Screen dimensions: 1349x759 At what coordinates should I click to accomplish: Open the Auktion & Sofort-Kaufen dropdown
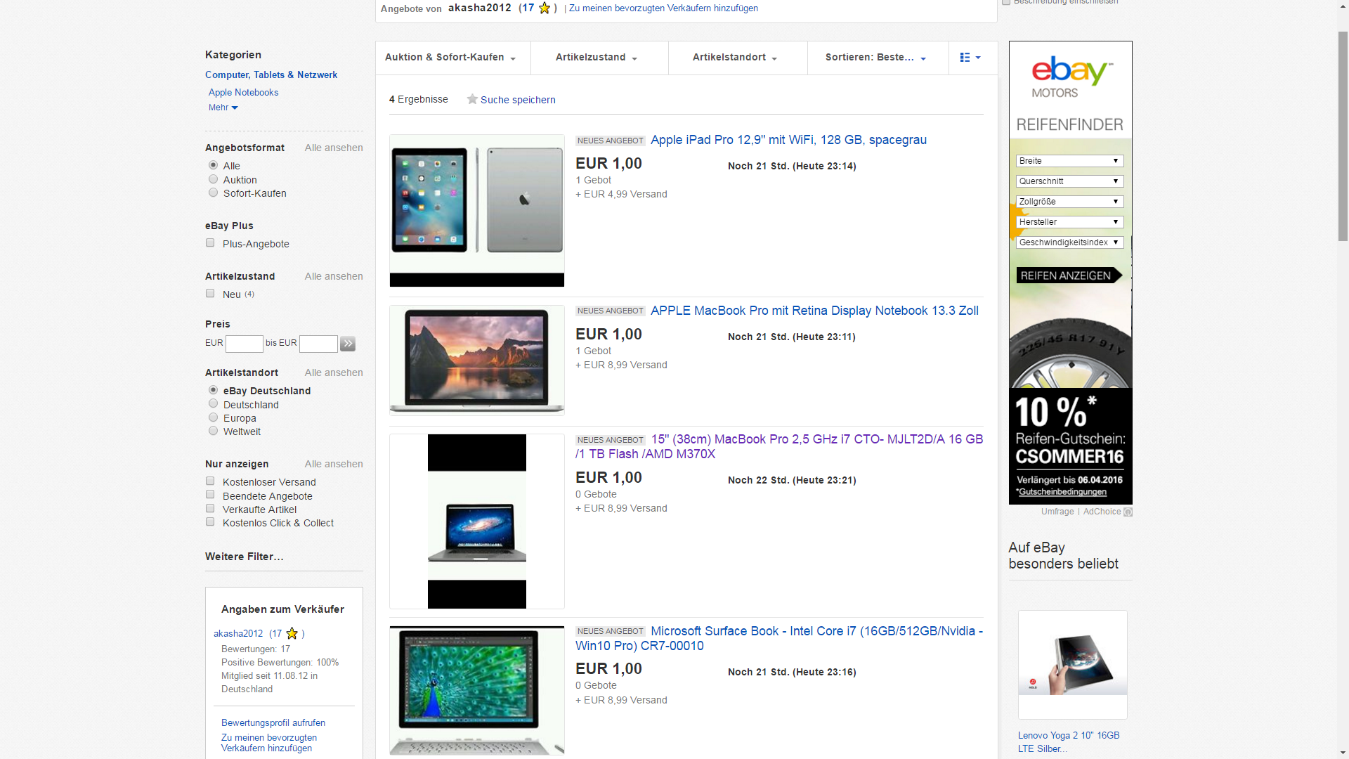(451, 58)
